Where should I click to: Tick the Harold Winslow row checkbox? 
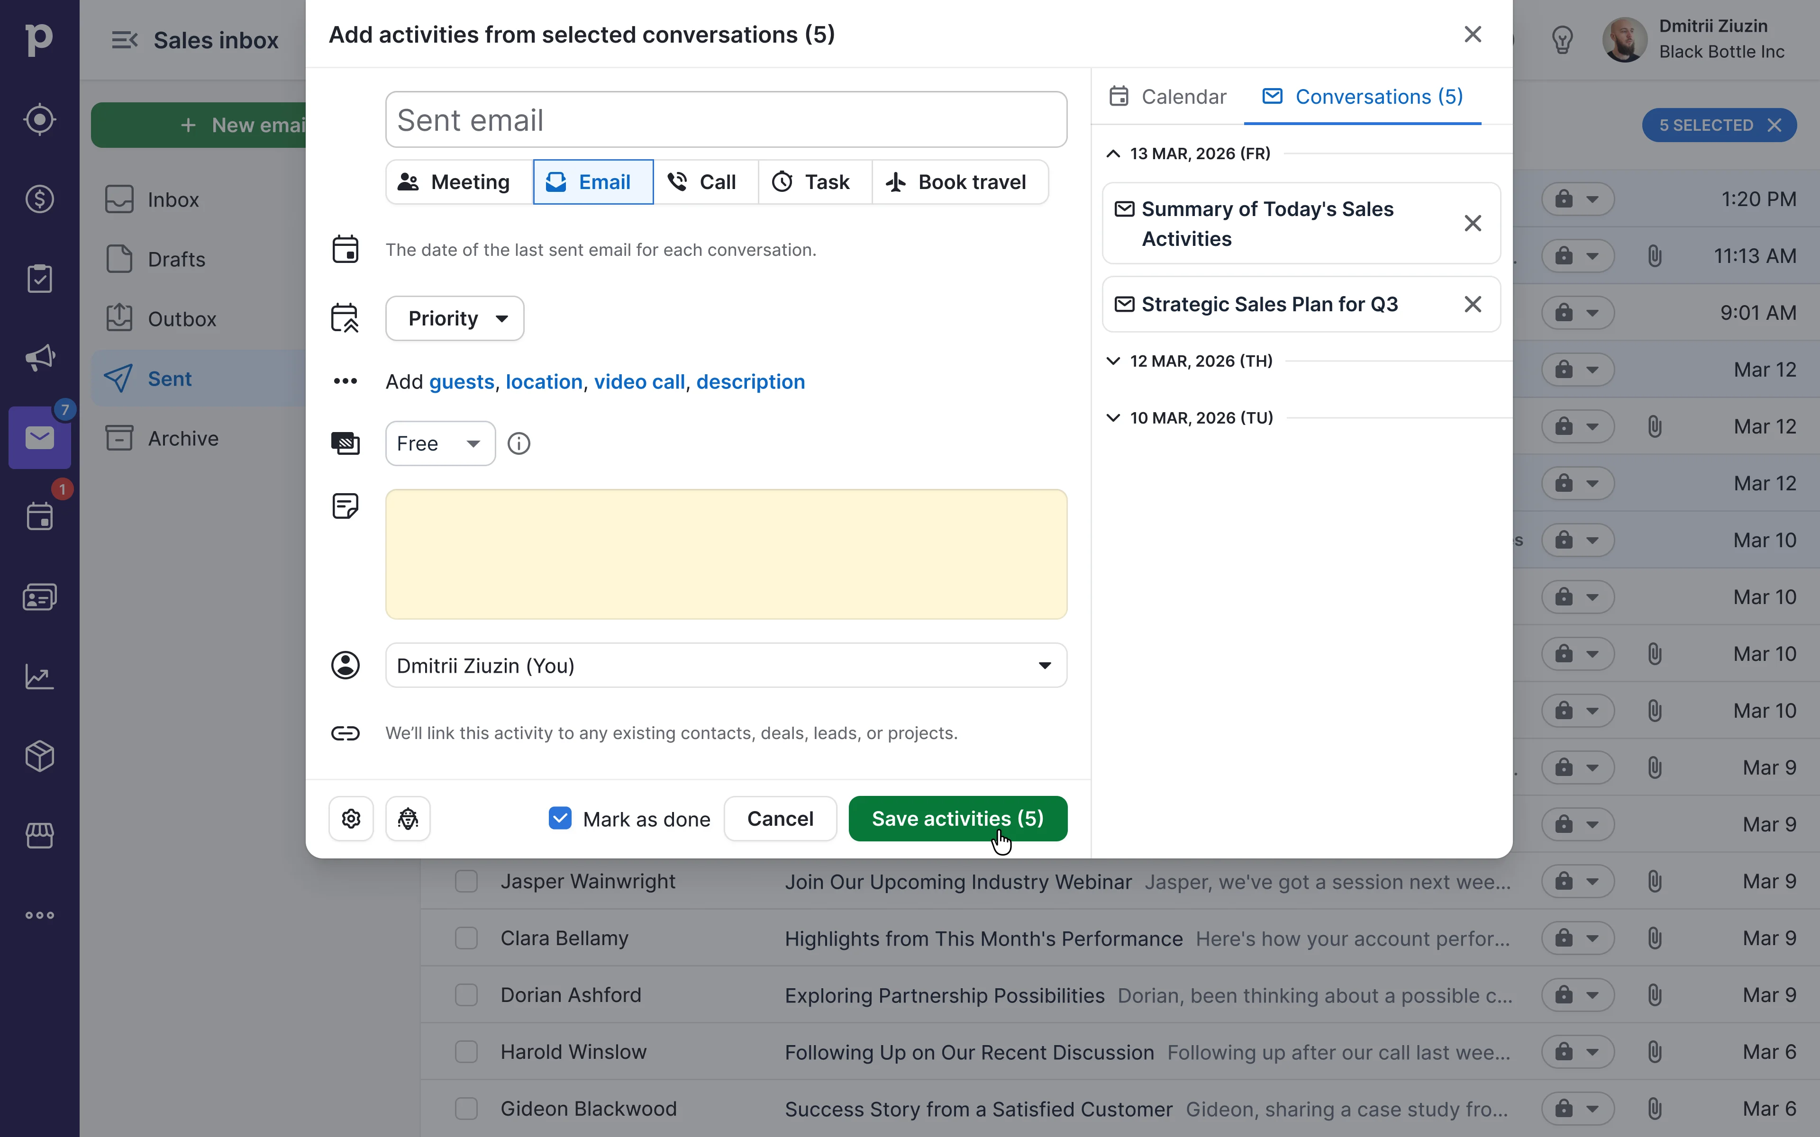[466, 1051]
